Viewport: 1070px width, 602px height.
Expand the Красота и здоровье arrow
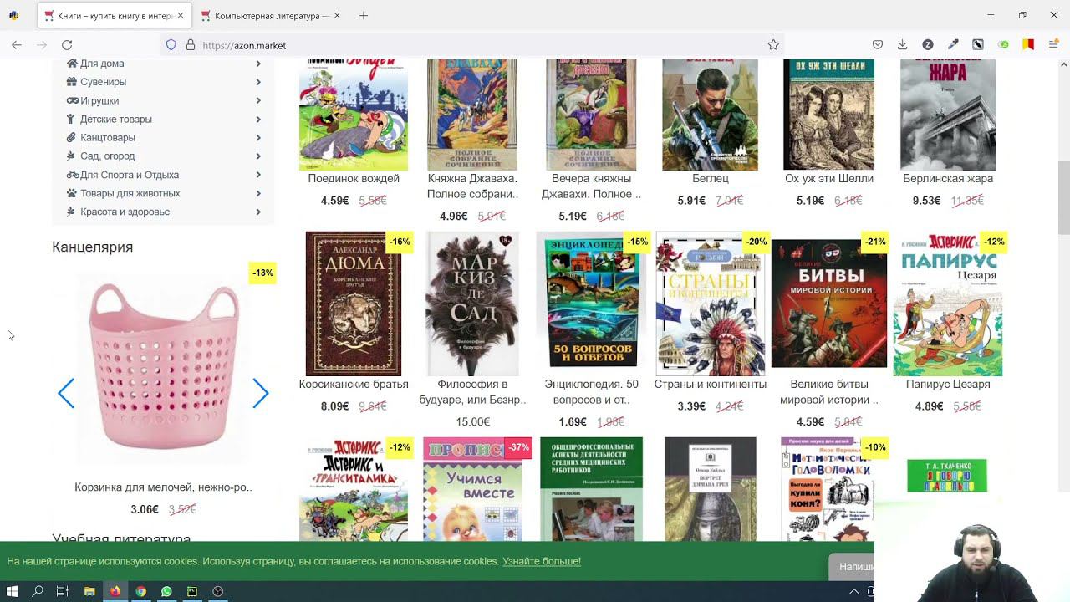258,212
